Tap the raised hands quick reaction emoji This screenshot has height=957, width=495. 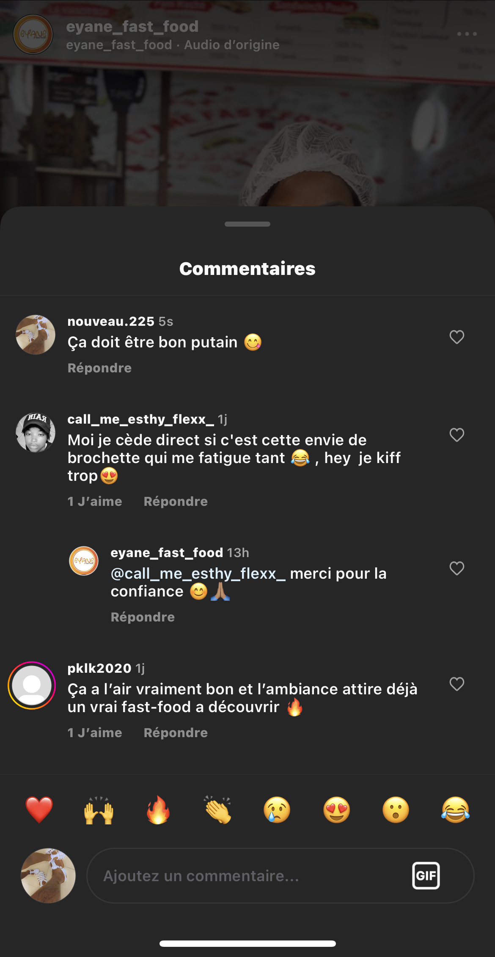(99, 810)
